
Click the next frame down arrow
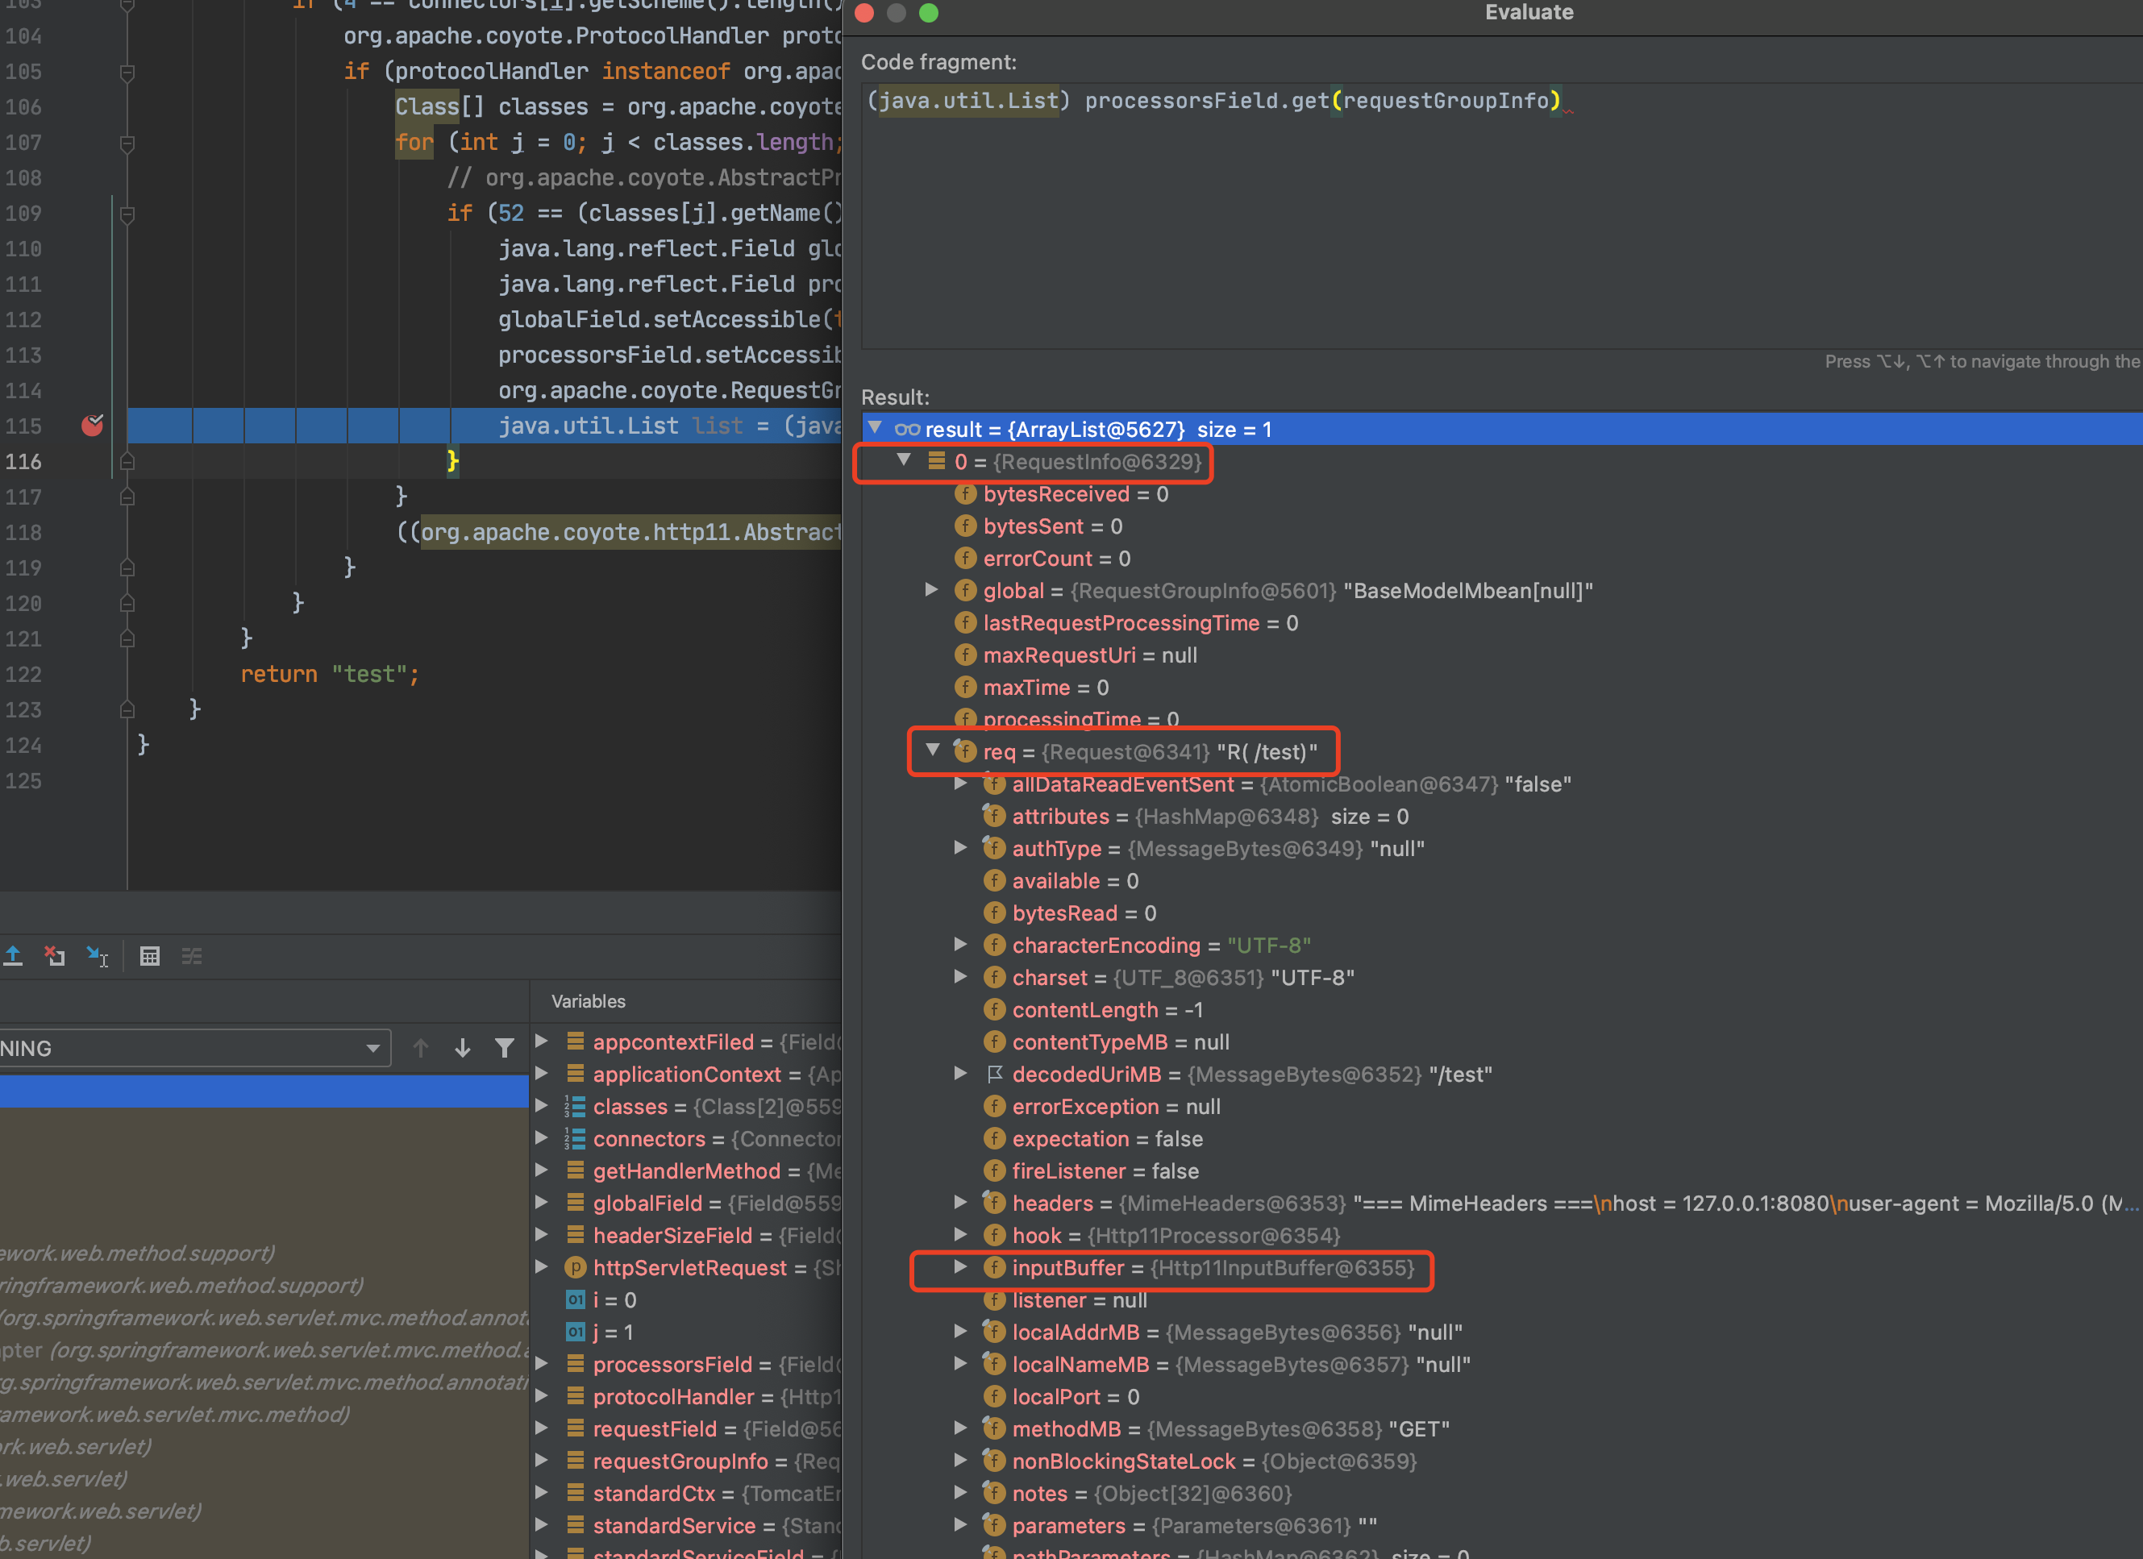coord(462,1048)
